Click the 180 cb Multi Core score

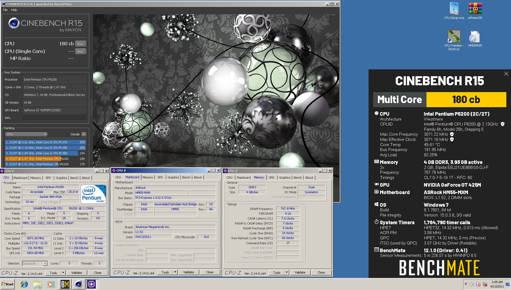coord(466,99)
